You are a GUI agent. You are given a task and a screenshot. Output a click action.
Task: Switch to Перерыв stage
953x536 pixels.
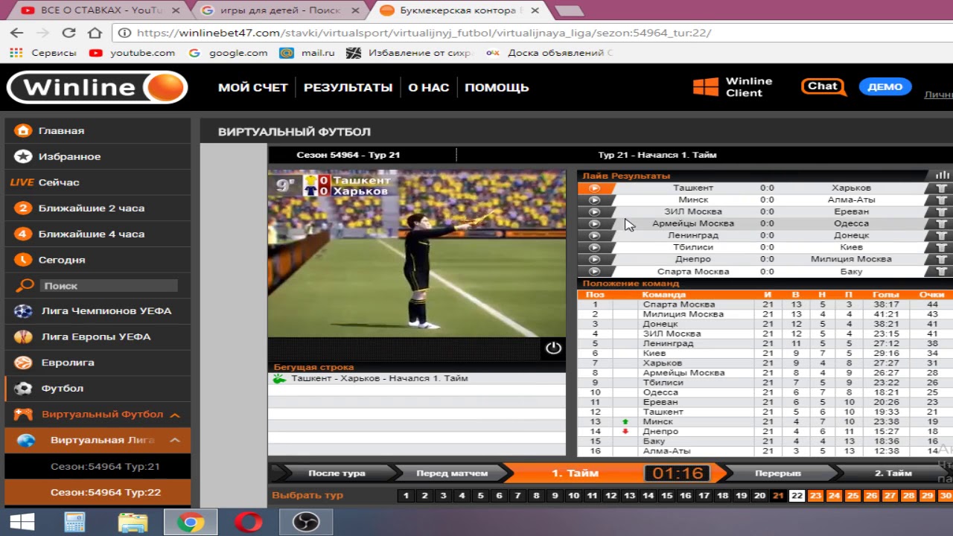pos(778,473)
